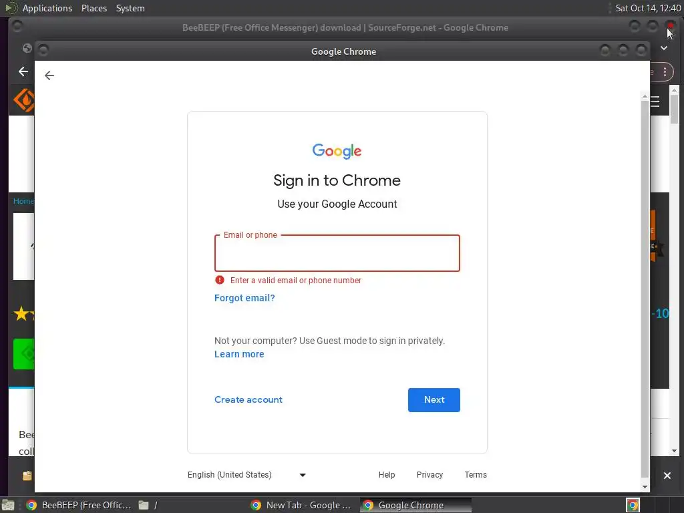The image size is (684, 513).
Task: Open the English (United States) language dropdown
Action: tap(247, 475)
